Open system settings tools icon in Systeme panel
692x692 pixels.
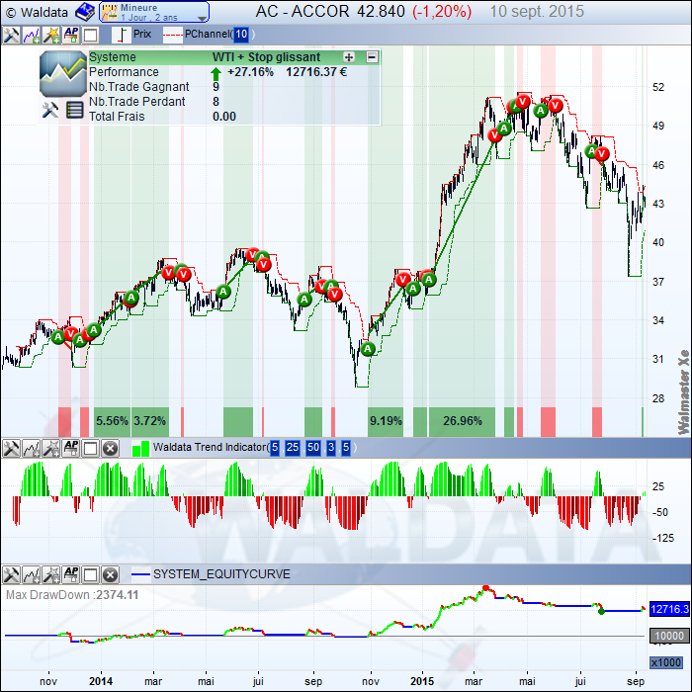(49, 110)
